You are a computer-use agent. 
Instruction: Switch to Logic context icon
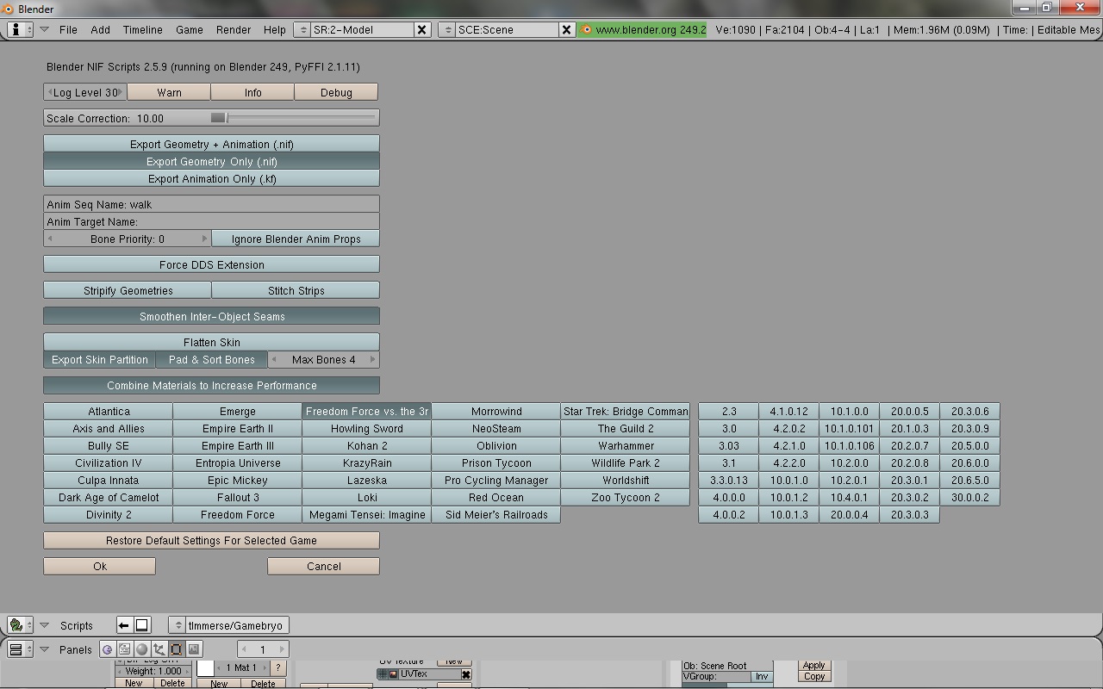click(107, 649)
